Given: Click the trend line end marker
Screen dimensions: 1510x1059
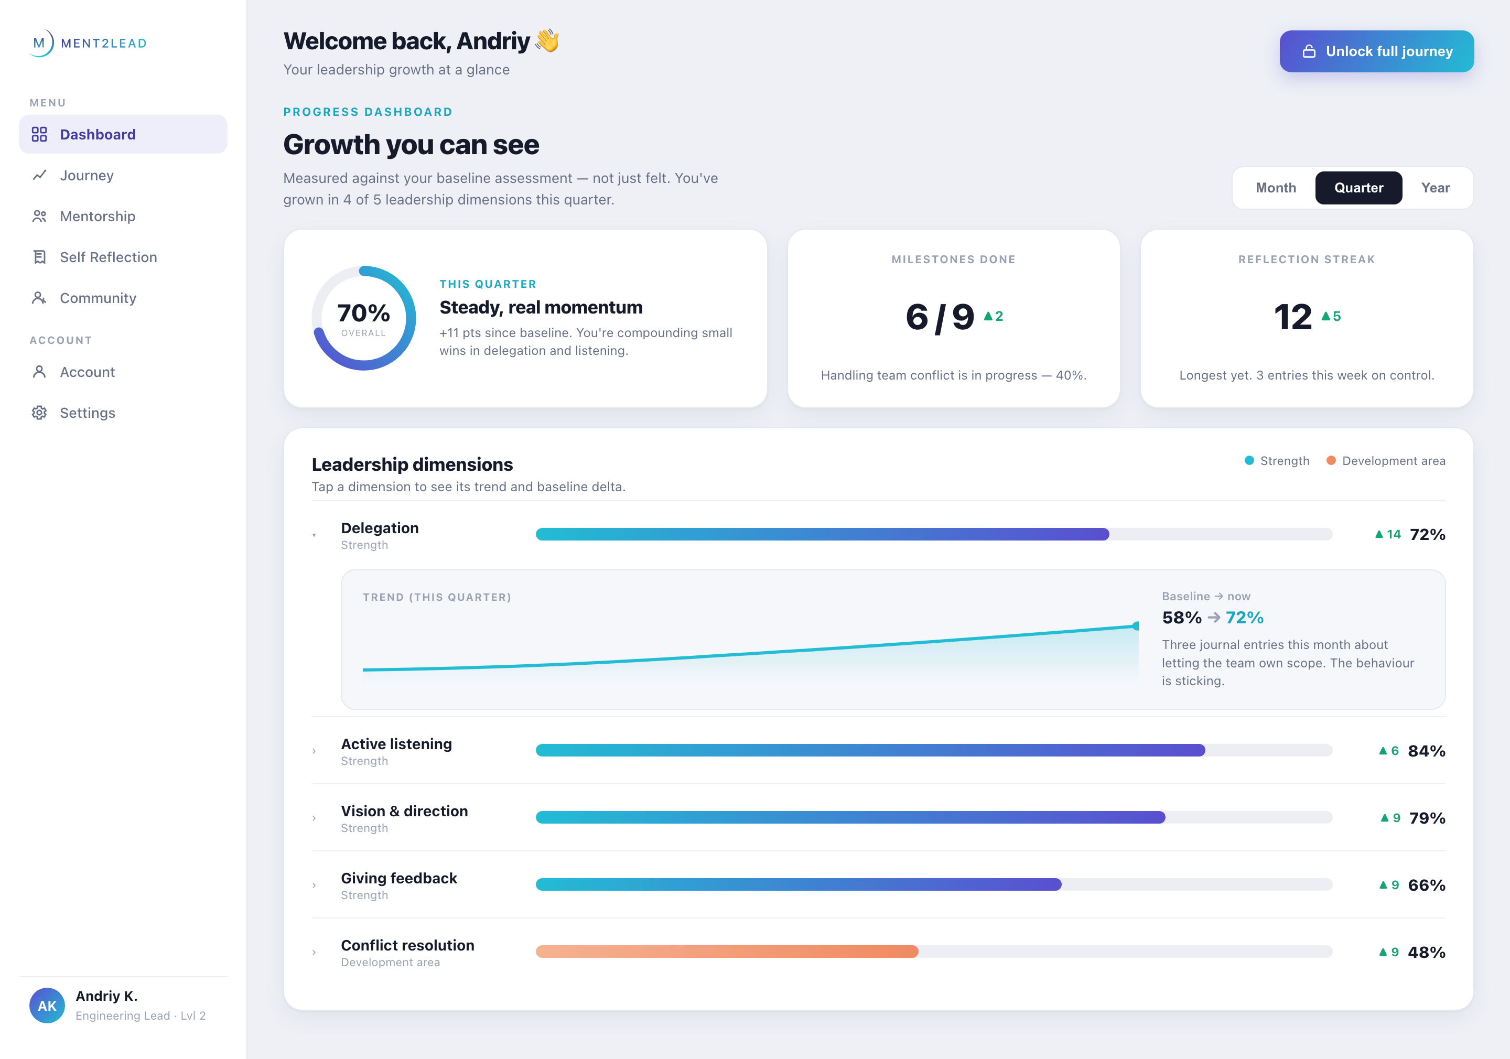Looking at the screenshot, I should [x=1135, y=625].
